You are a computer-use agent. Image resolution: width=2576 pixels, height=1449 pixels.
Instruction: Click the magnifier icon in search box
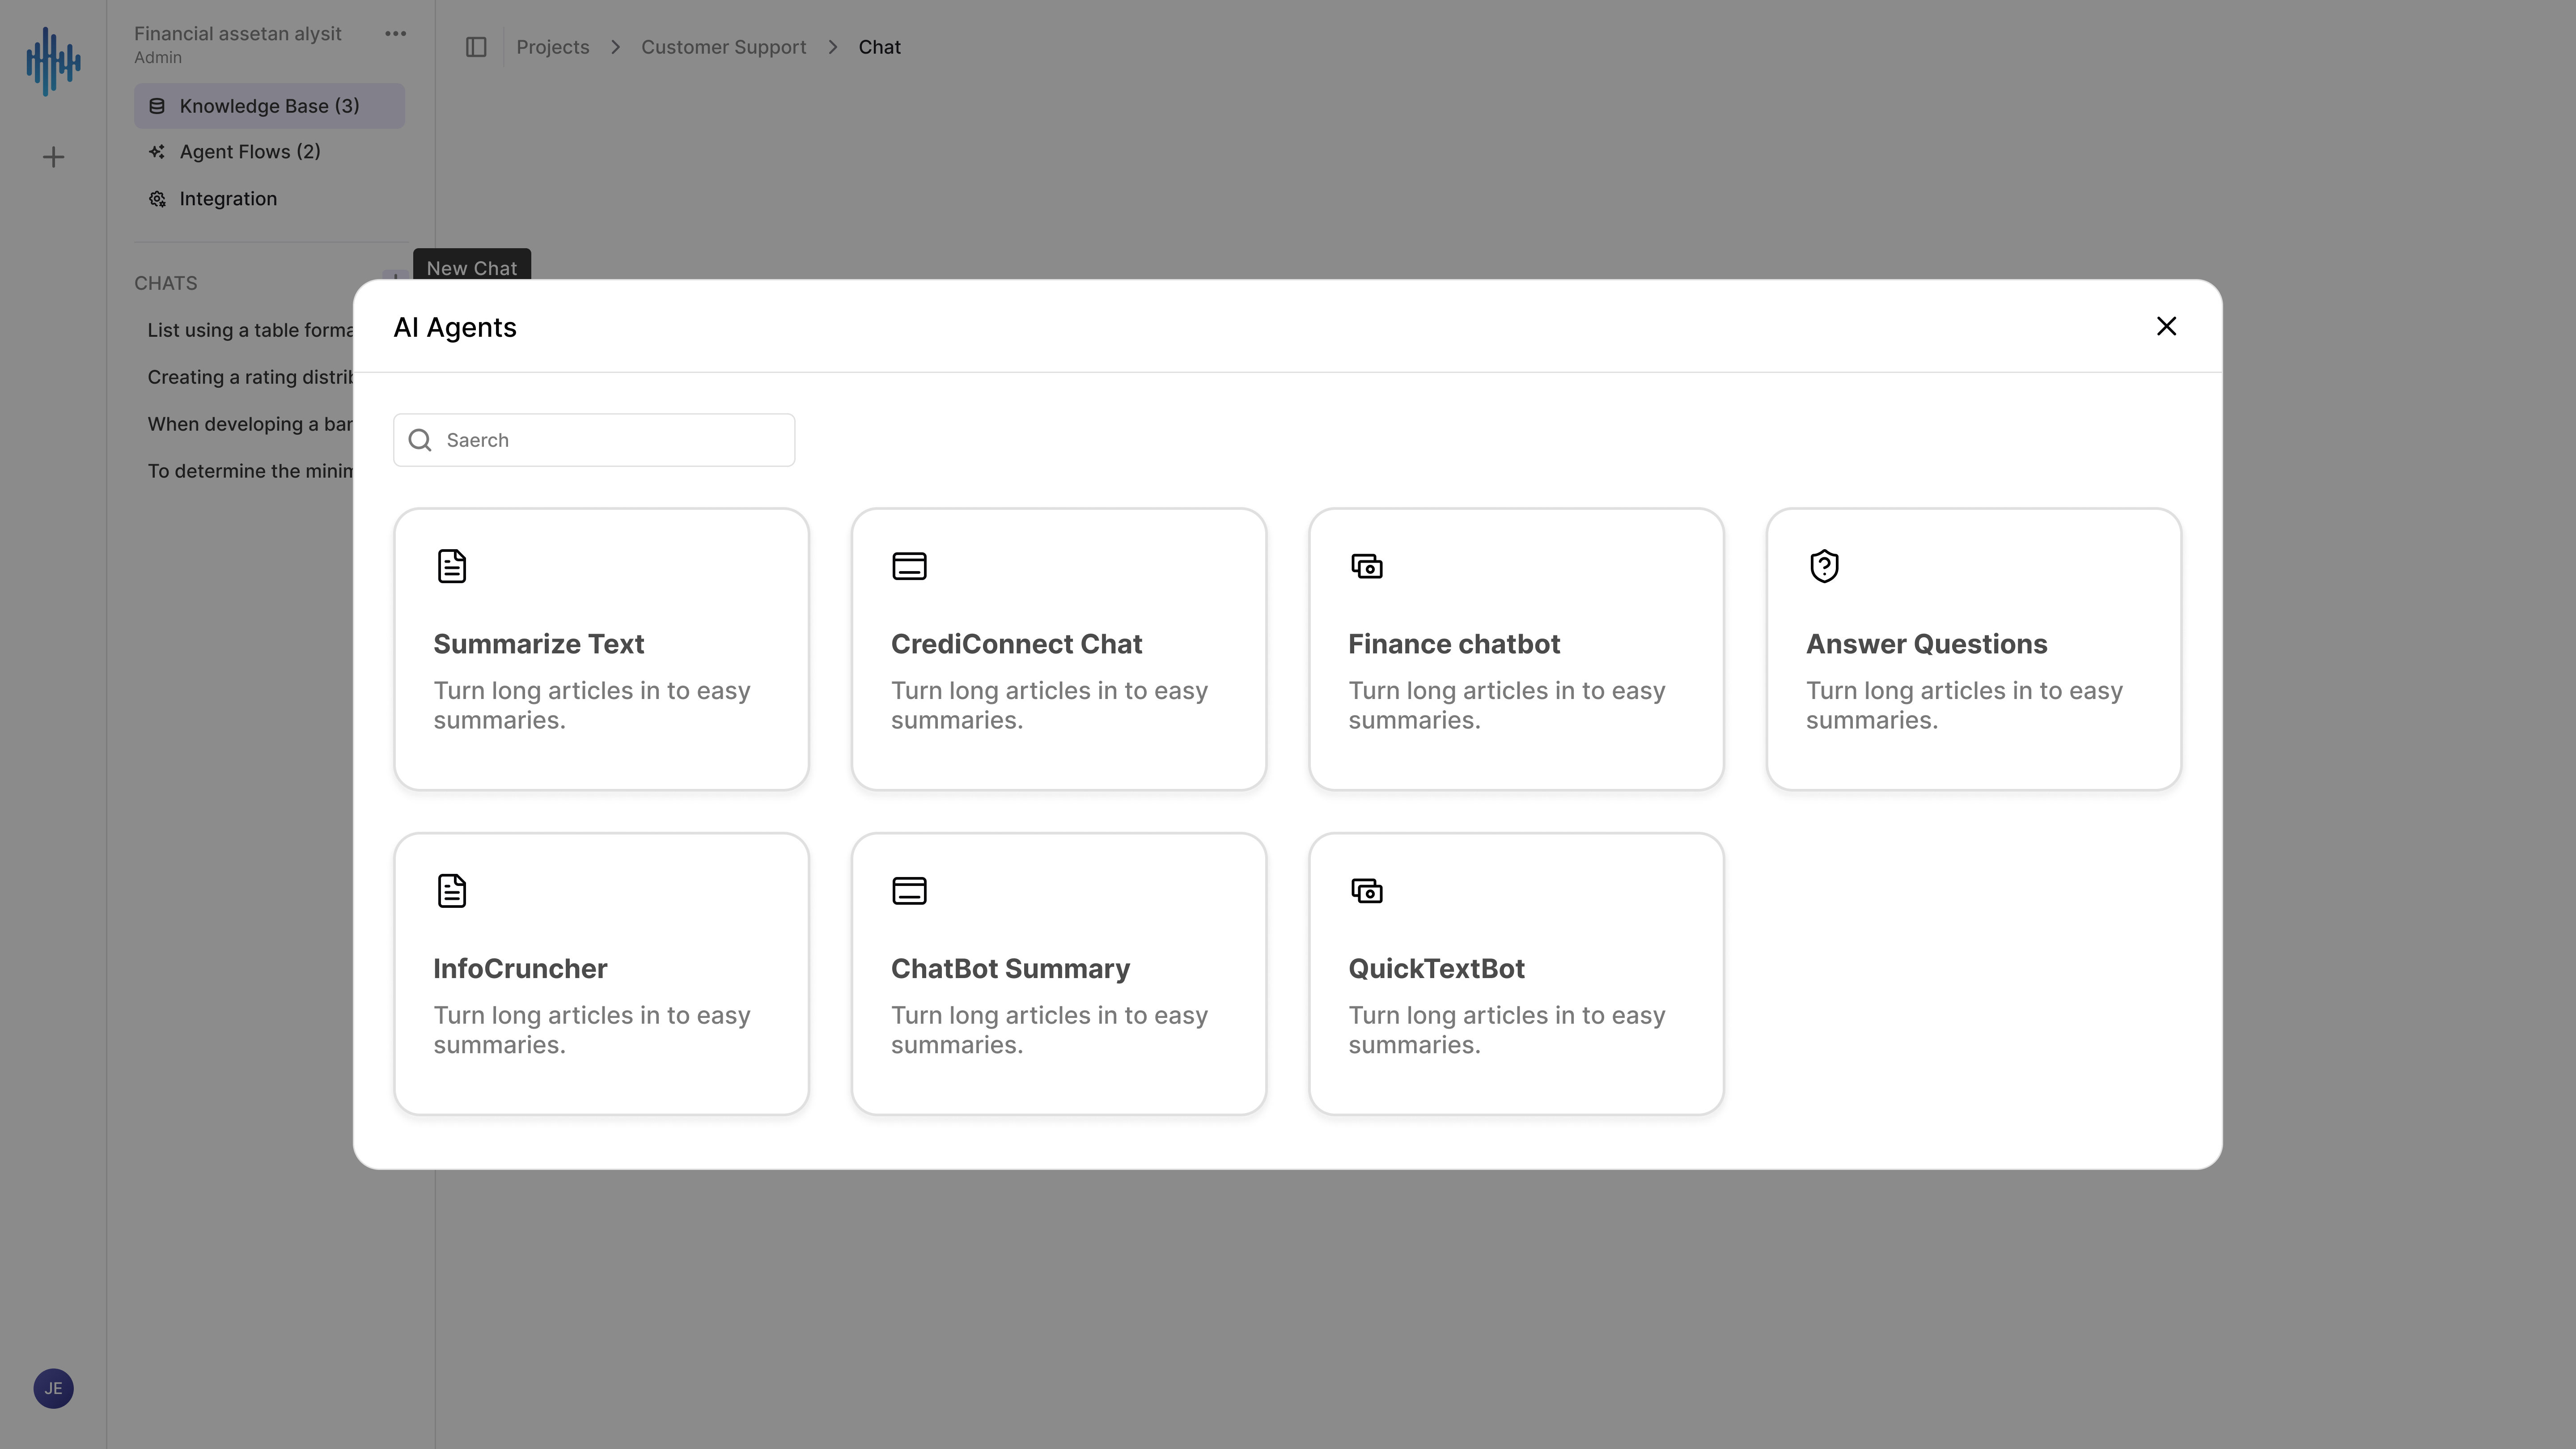[x=420, y=440]
